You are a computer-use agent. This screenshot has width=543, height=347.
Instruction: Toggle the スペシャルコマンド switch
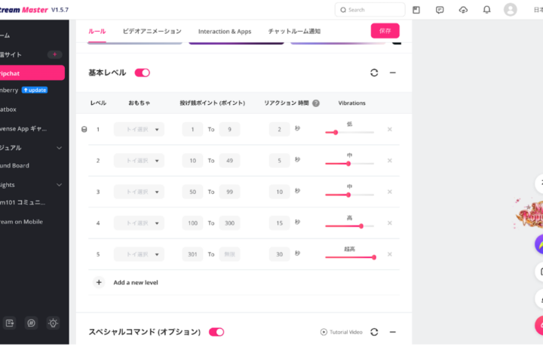point(216,332)
